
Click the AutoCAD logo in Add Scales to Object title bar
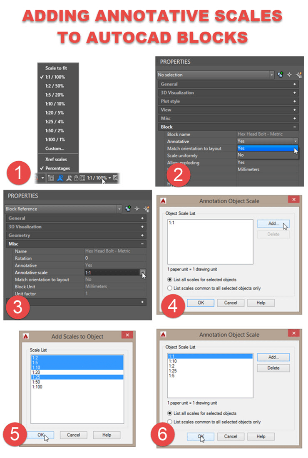tap(26, 336)
